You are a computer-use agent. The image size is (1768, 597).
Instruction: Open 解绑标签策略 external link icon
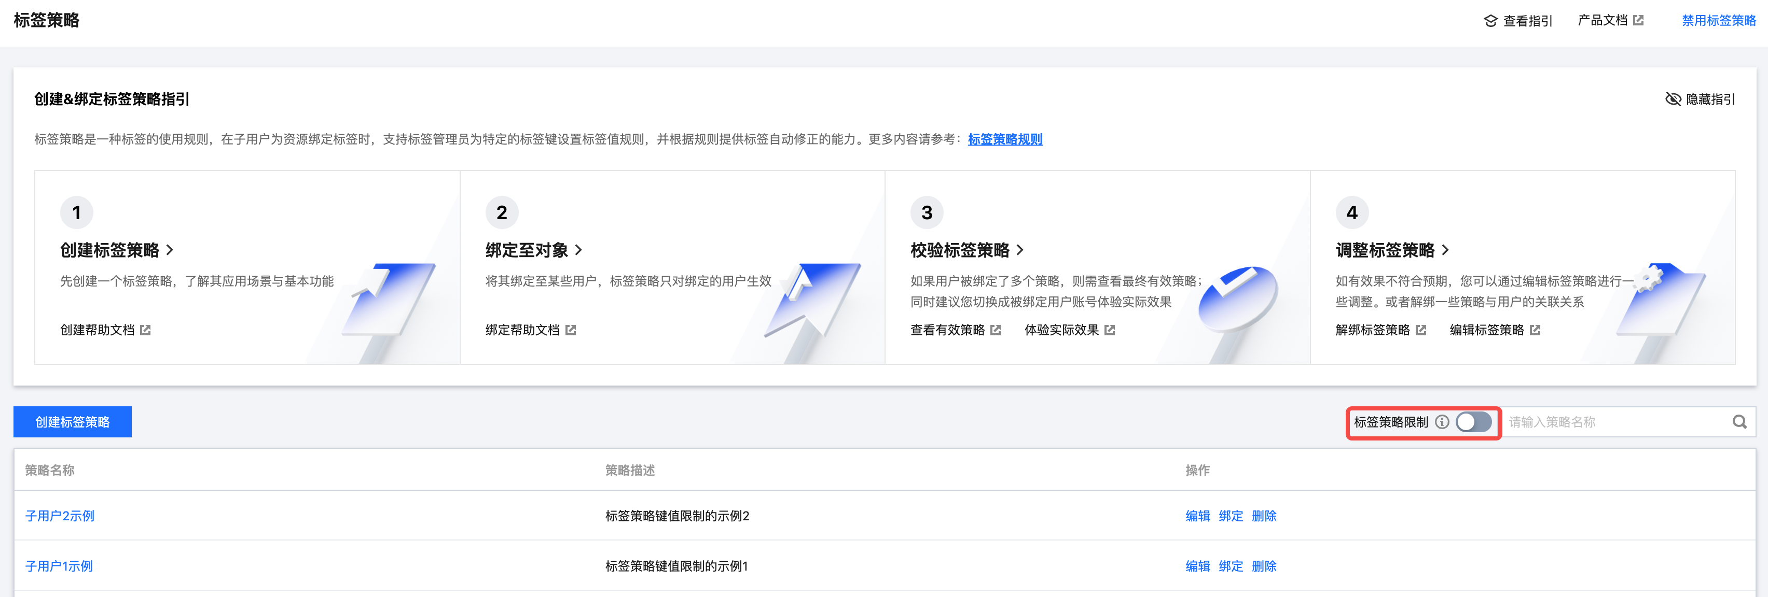click(x=1421, y=330)
